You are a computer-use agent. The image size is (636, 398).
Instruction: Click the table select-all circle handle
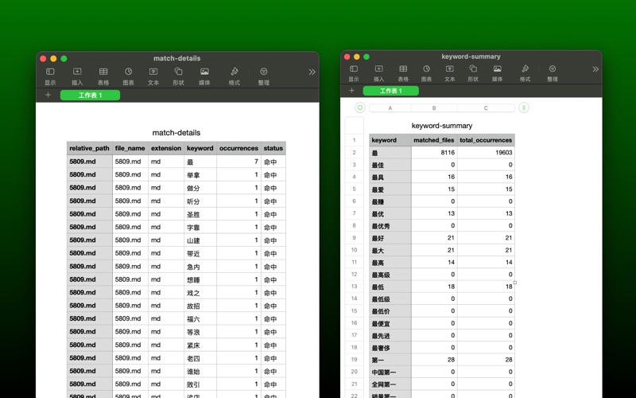pos(360,107)
